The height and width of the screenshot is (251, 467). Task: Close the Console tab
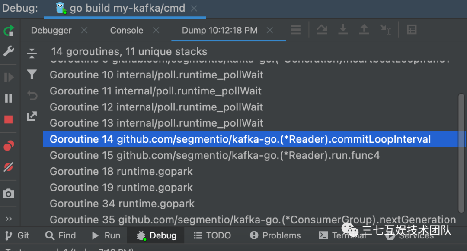pos(156,30)
